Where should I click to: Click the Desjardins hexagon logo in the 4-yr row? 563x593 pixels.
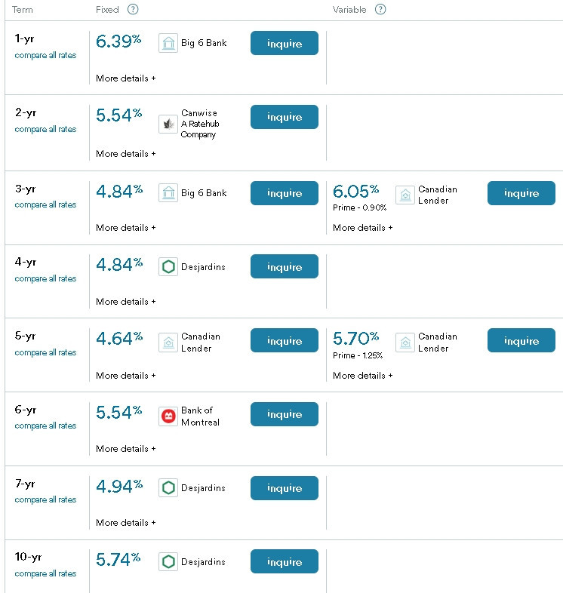tap(168, 267)
